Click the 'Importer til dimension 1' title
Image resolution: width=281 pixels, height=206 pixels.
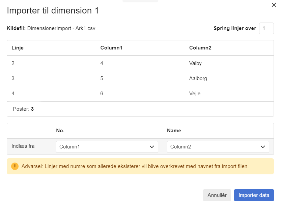click(53, 10)
